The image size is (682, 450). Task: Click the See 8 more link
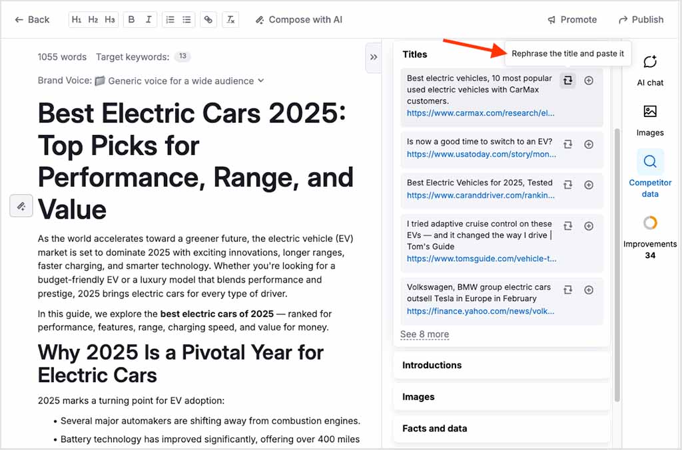[x=424, y=334]
